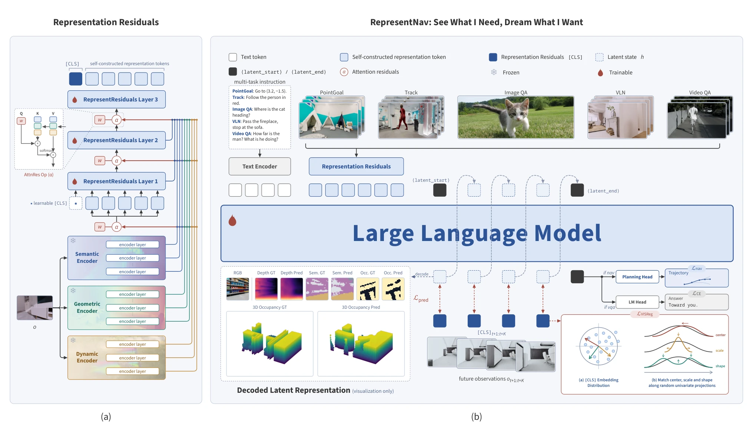Click the 'AttnRes Op (α)' label
The image size is (753, 435).
coord(39,175)
